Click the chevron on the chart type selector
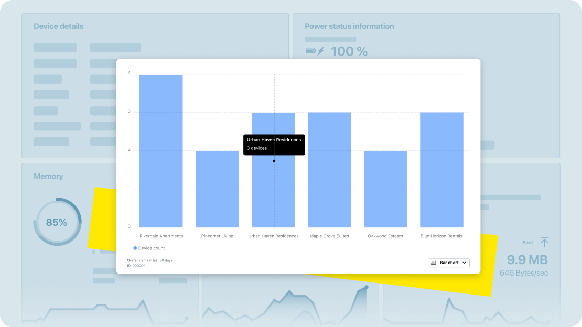The image size is (582, 327). (464, 263)
